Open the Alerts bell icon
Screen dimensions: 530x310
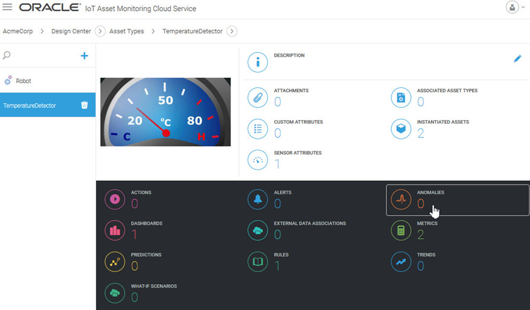click(x=258, y=199)
